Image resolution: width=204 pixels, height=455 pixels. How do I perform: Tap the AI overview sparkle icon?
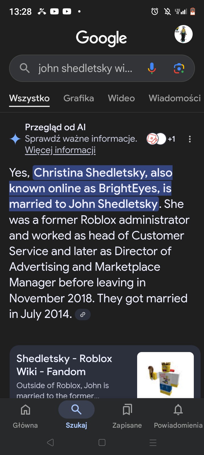point(15,139)
